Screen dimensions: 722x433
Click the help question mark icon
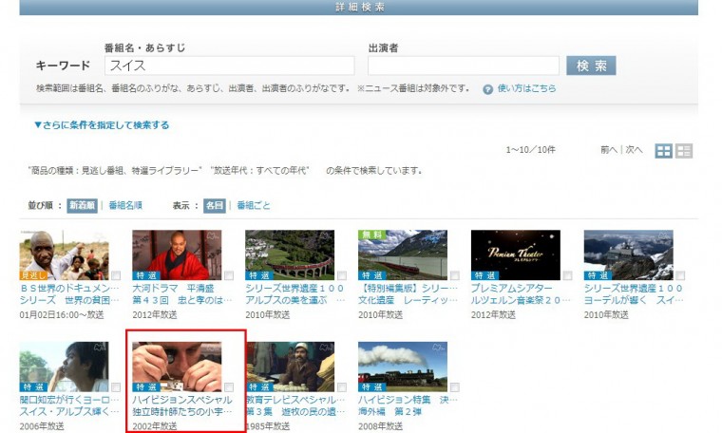coord(488,89)
